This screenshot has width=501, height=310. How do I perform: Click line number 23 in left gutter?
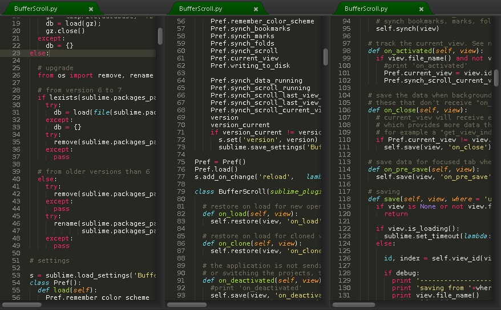(16, 53)
